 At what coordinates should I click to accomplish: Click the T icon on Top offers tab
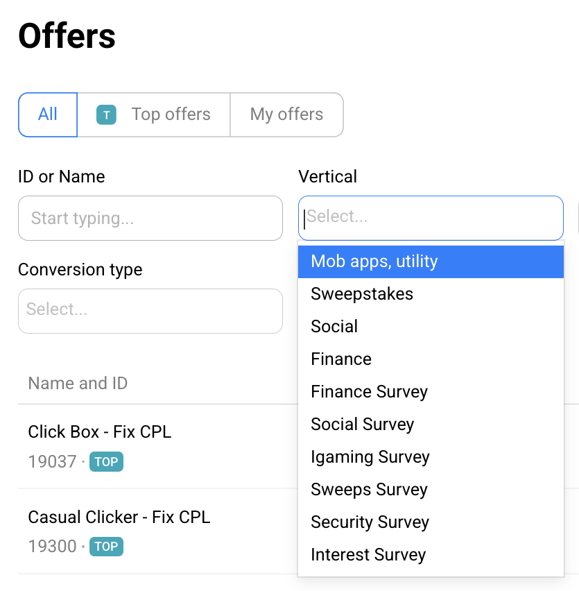(106, 115)
